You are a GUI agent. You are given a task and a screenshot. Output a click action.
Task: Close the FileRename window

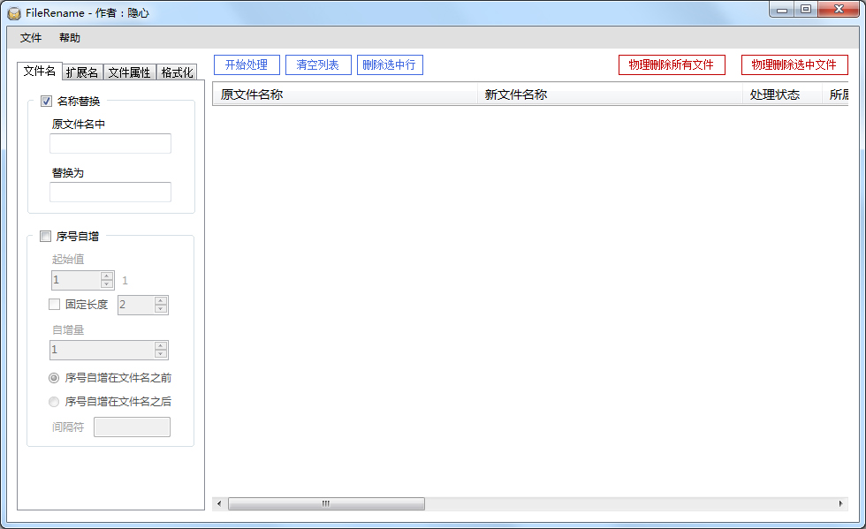pos(839,10)
